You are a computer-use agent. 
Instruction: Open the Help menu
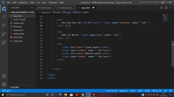[x=61, y=2]
